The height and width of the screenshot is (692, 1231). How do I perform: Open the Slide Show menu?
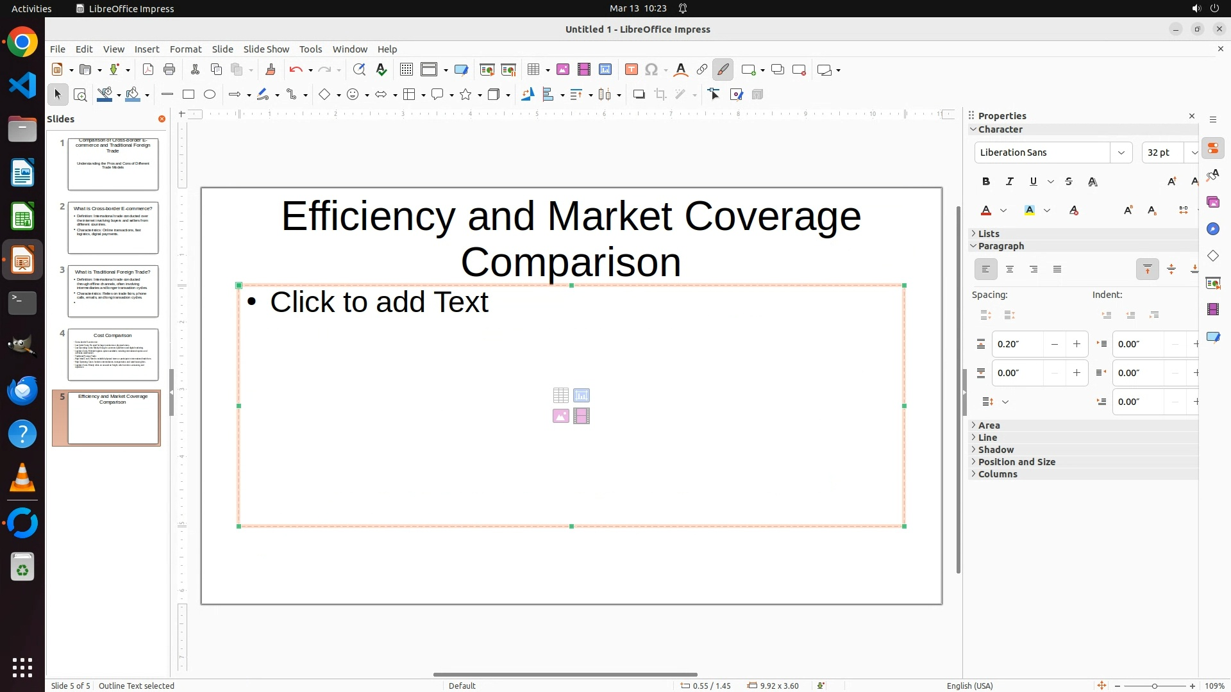point(266,49)
